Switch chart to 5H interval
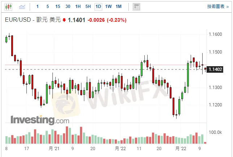233x157 pixels. point(88,7)
